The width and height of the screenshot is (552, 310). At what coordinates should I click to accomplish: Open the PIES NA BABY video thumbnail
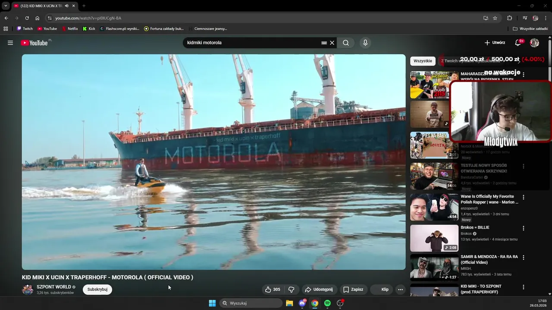click(x=434, y=145)
